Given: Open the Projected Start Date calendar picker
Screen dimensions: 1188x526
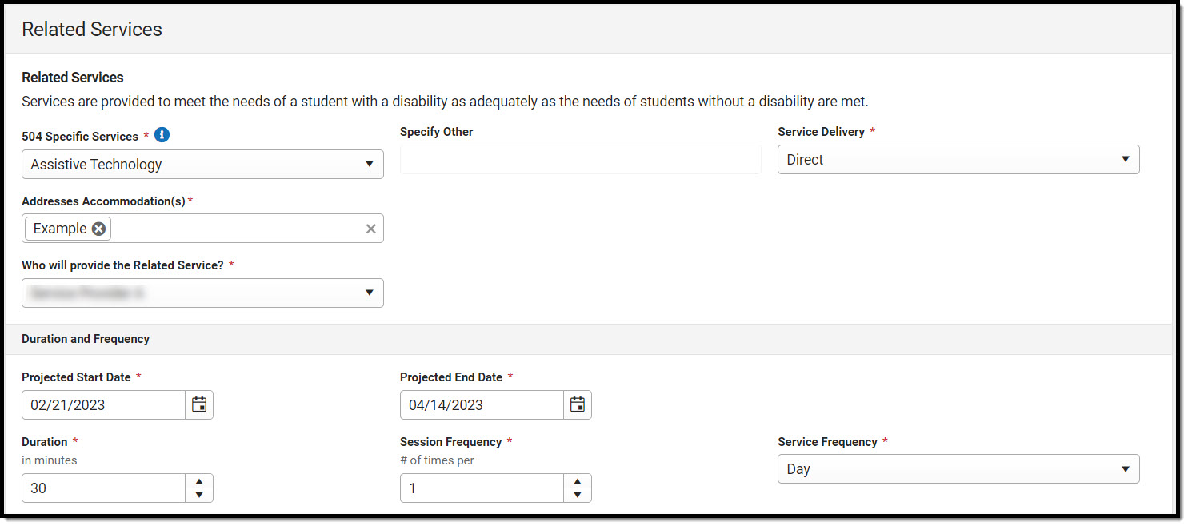Looking at the screenshot, I should (199, 404).
